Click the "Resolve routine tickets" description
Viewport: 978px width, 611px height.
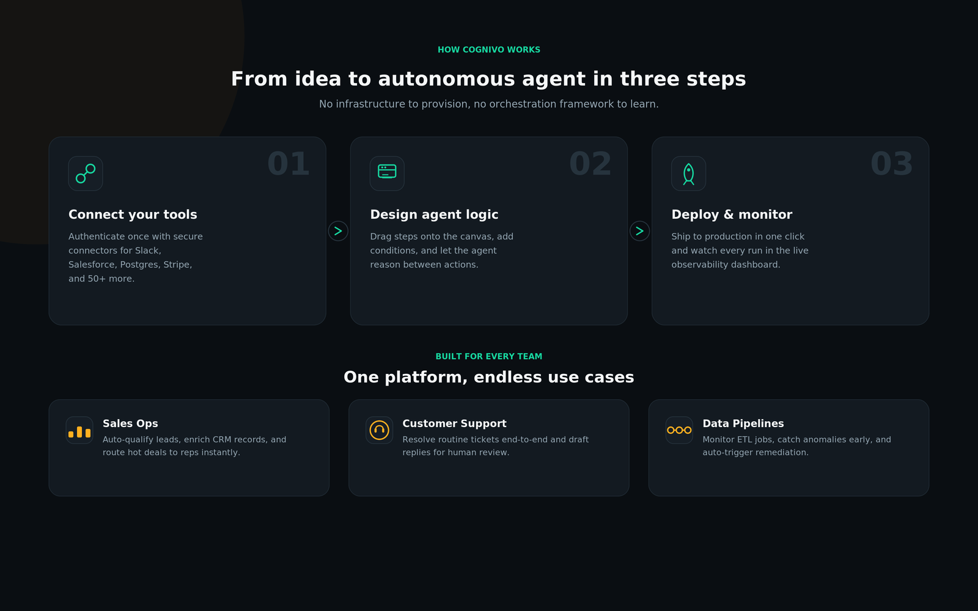point(496,446)
